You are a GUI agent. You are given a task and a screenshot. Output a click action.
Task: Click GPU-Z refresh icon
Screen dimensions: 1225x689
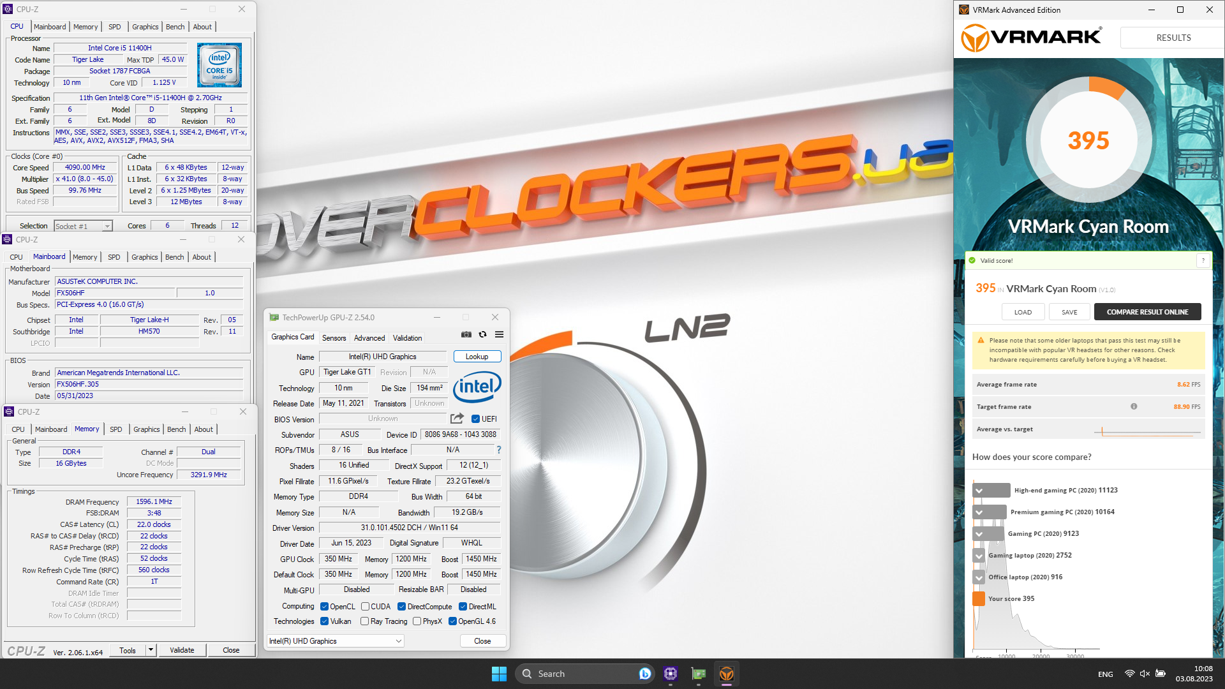(x=483, y=334)
